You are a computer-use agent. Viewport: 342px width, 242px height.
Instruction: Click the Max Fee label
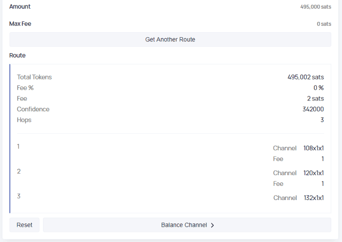pyautogui.click(x=21, y=23)
